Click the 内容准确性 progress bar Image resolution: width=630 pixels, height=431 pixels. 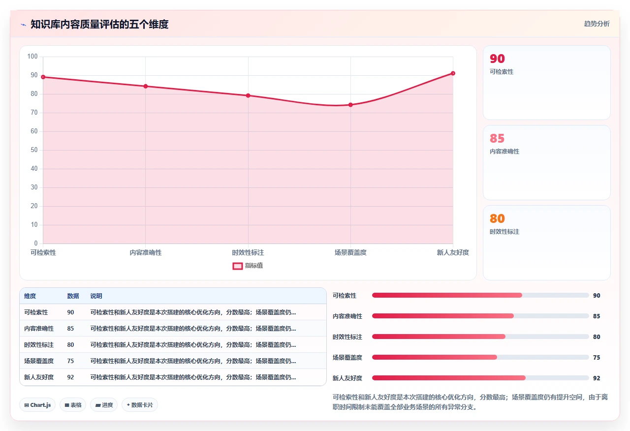pyautogui.click(x=480, y=316)
